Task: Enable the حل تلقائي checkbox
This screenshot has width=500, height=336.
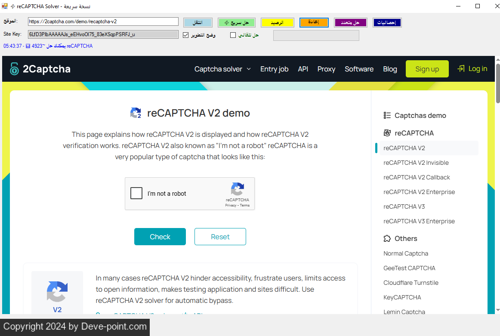Action: click(x=233, y=35)
